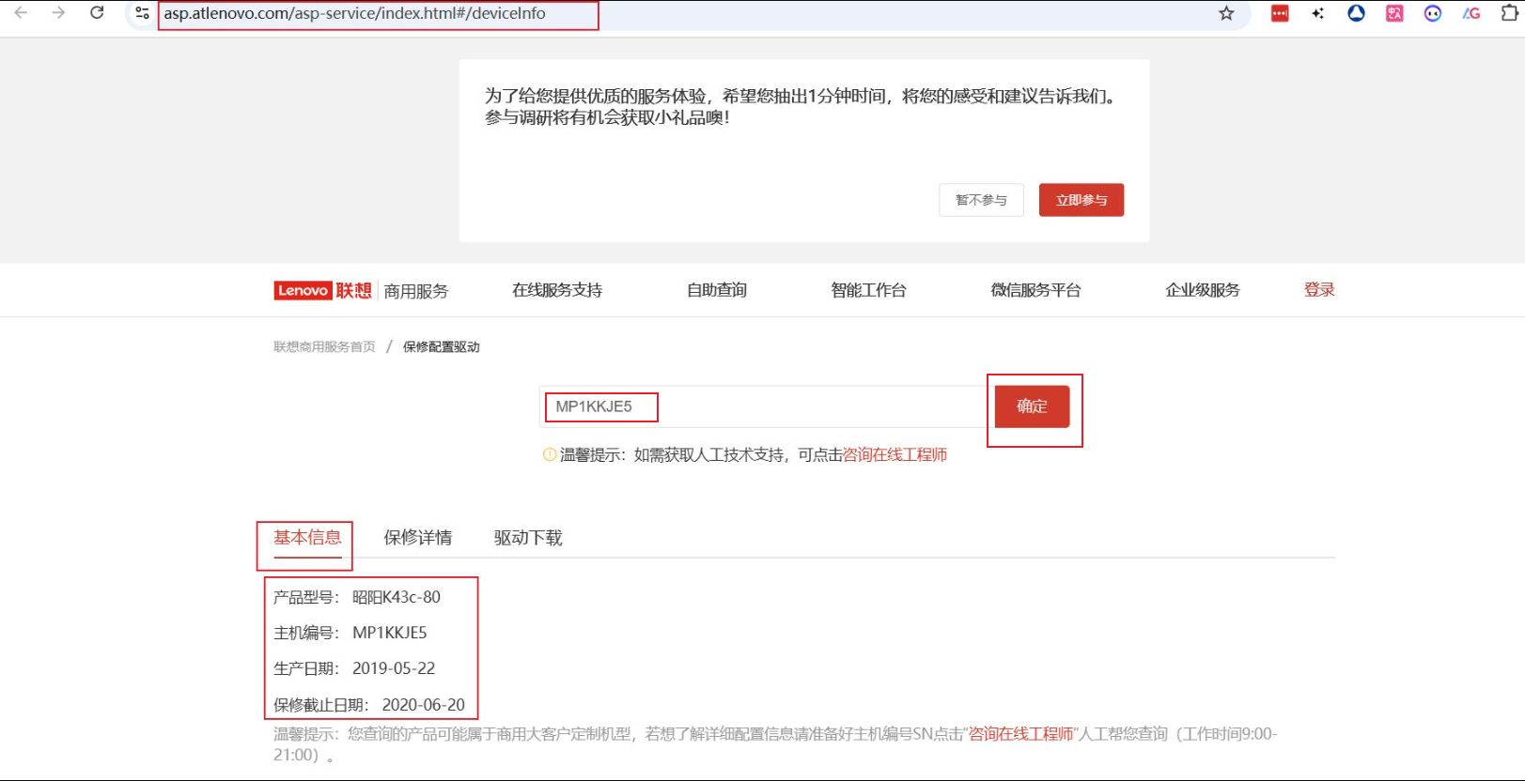Open 商用服务 in header
The width and height of the screenshot is (1525, 781).
(416, 291)
